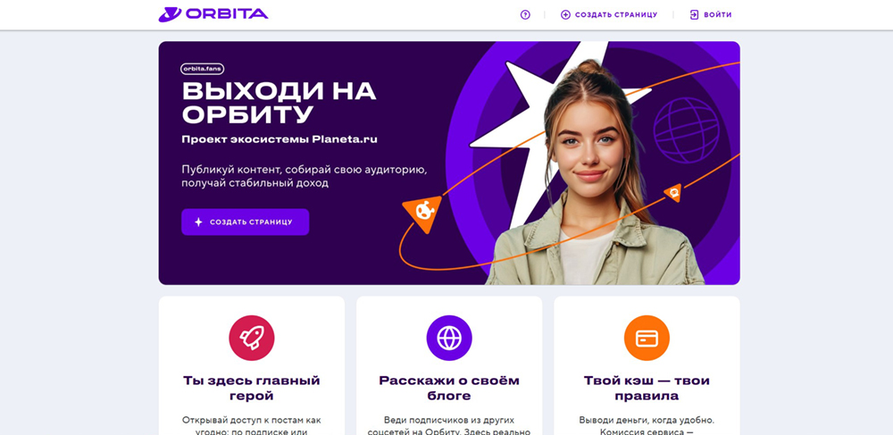Click the orange credit card icon

647,339
